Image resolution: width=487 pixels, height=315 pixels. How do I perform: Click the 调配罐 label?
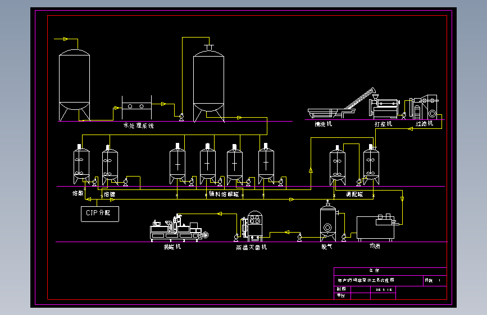tap(354, 194)
